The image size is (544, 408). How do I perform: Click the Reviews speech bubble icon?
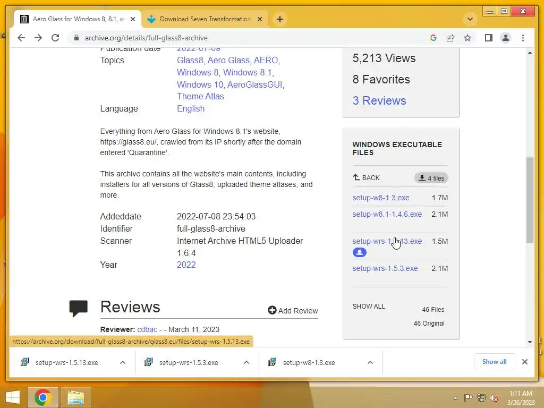tap(79, 309)
